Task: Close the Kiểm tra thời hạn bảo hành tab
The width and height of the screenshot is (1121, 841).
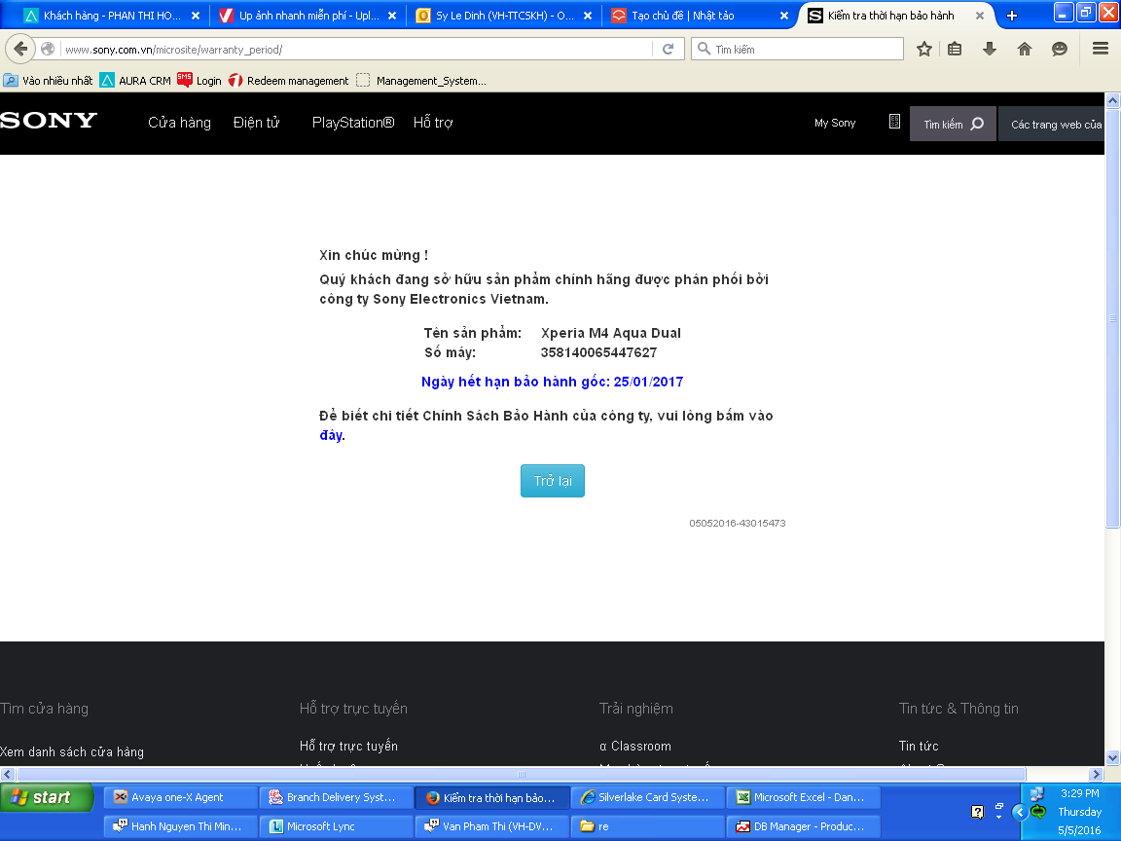Action: coord(980,16)
